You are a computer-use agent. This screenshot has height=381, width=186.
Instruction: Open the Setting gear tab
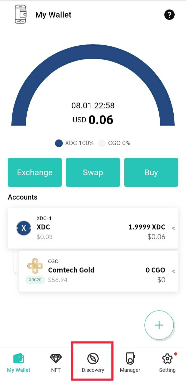(167, 363)
